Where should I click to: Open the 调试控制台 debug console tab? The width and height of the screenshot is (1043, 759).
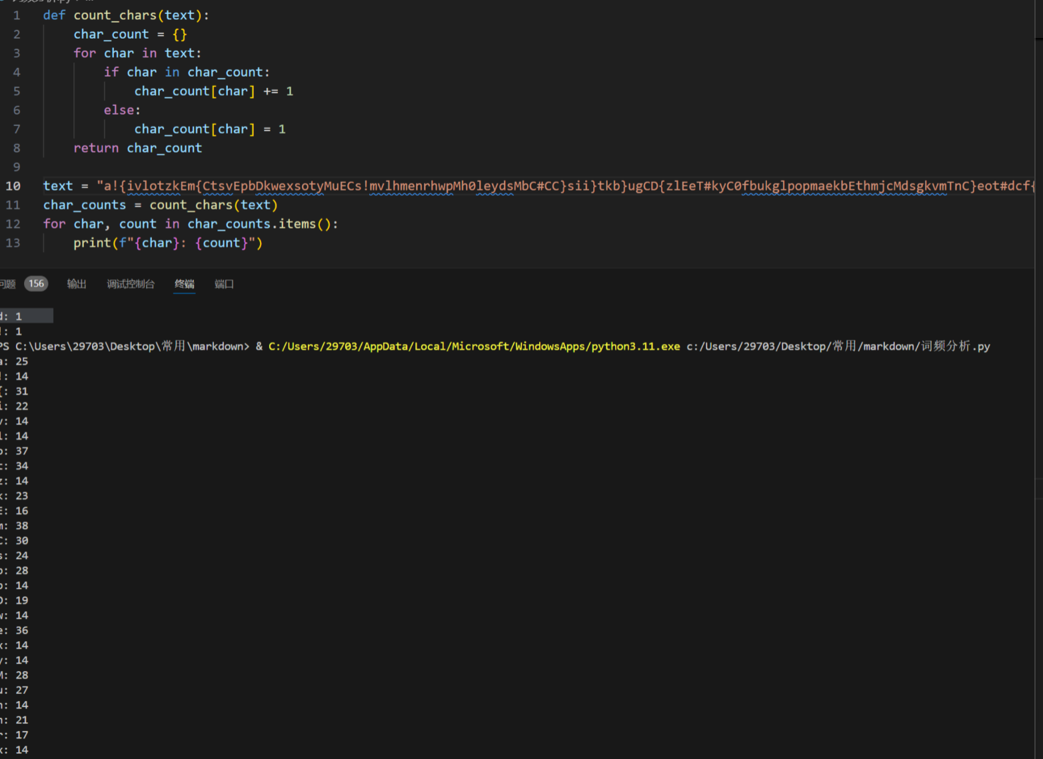pyautogui.click(x=131, y=284)
